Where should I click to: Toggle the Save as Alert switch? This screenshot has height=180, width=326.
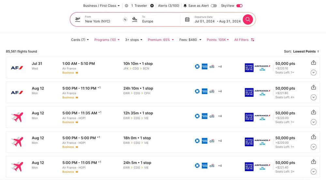click(x=214, y=6)
